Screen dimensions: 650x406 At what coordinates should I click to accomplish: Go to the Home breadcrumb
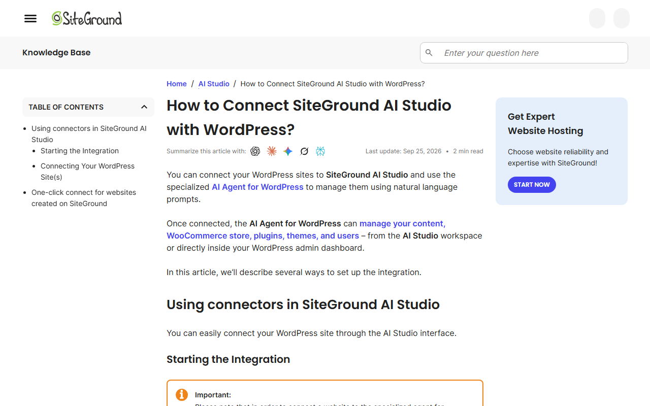click(x=177, y=84)
